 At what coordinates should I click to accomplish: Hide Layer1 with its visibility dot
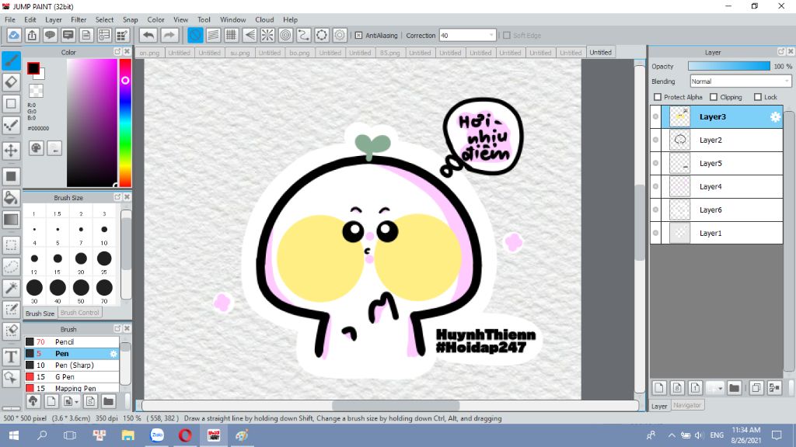point(656,233)
